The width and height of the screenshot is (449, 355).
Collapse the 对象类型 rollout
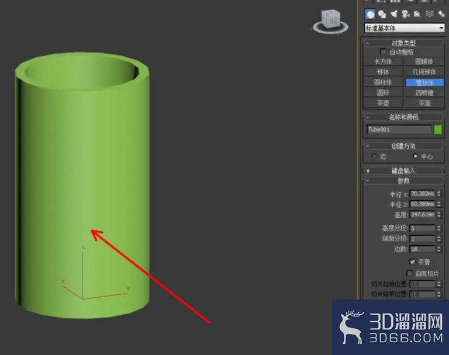tap(403, 43)
